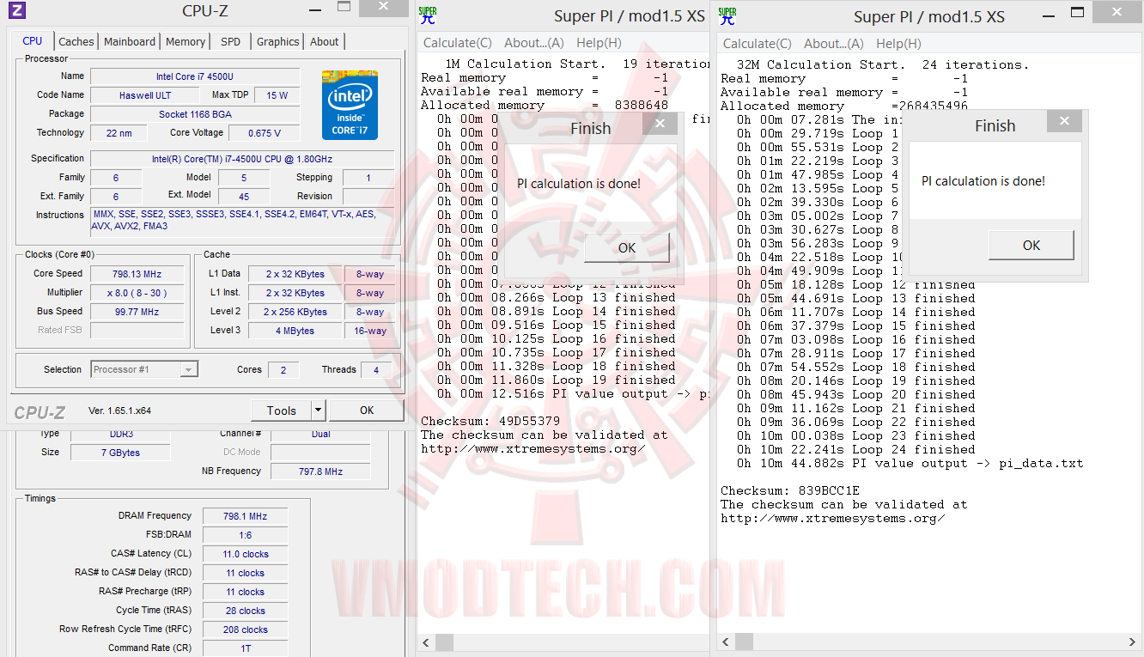Click the memory Size value '7 GBytes'
1144x657 pixels.
point(121,453)
